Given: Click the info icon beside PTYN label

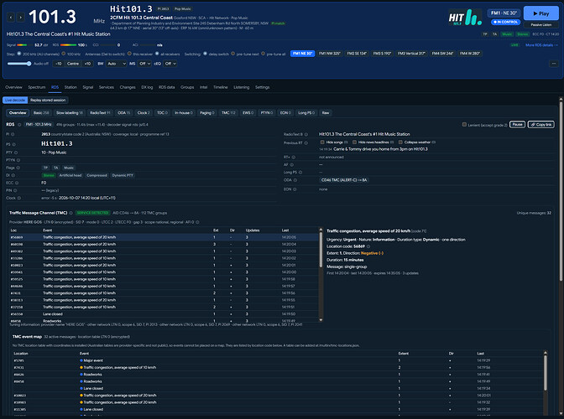Looking at the screenshot, I should point(18,160).
